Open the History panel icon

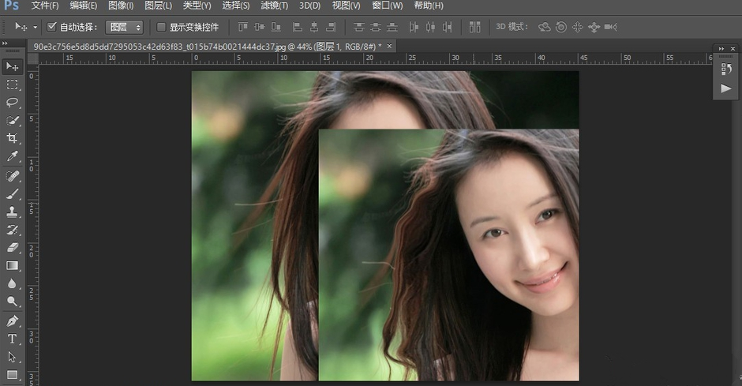(x=726, y=69)
